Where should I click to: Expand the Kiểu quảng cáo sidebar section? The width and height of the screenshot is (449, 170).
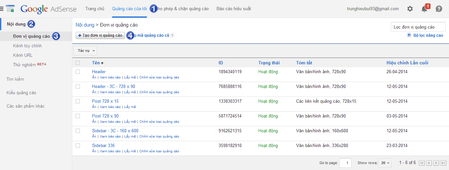[x=21, y=93]
